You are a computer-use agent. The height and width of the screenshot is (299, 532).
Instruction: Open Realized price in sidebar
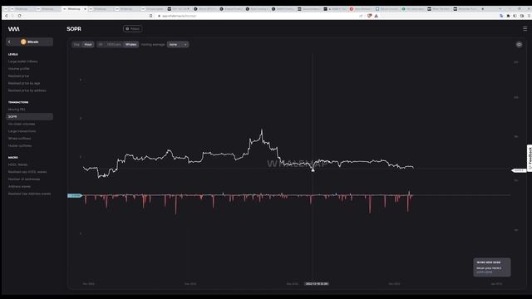(x=18, y=76)
